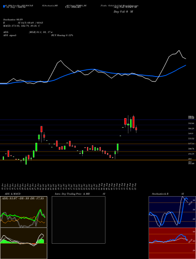Click the MACD histogram panel
196x259 pixels.
(x=24, y=243)
